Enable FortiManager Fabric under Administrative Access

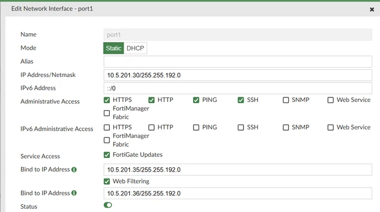tap(107, 113)
